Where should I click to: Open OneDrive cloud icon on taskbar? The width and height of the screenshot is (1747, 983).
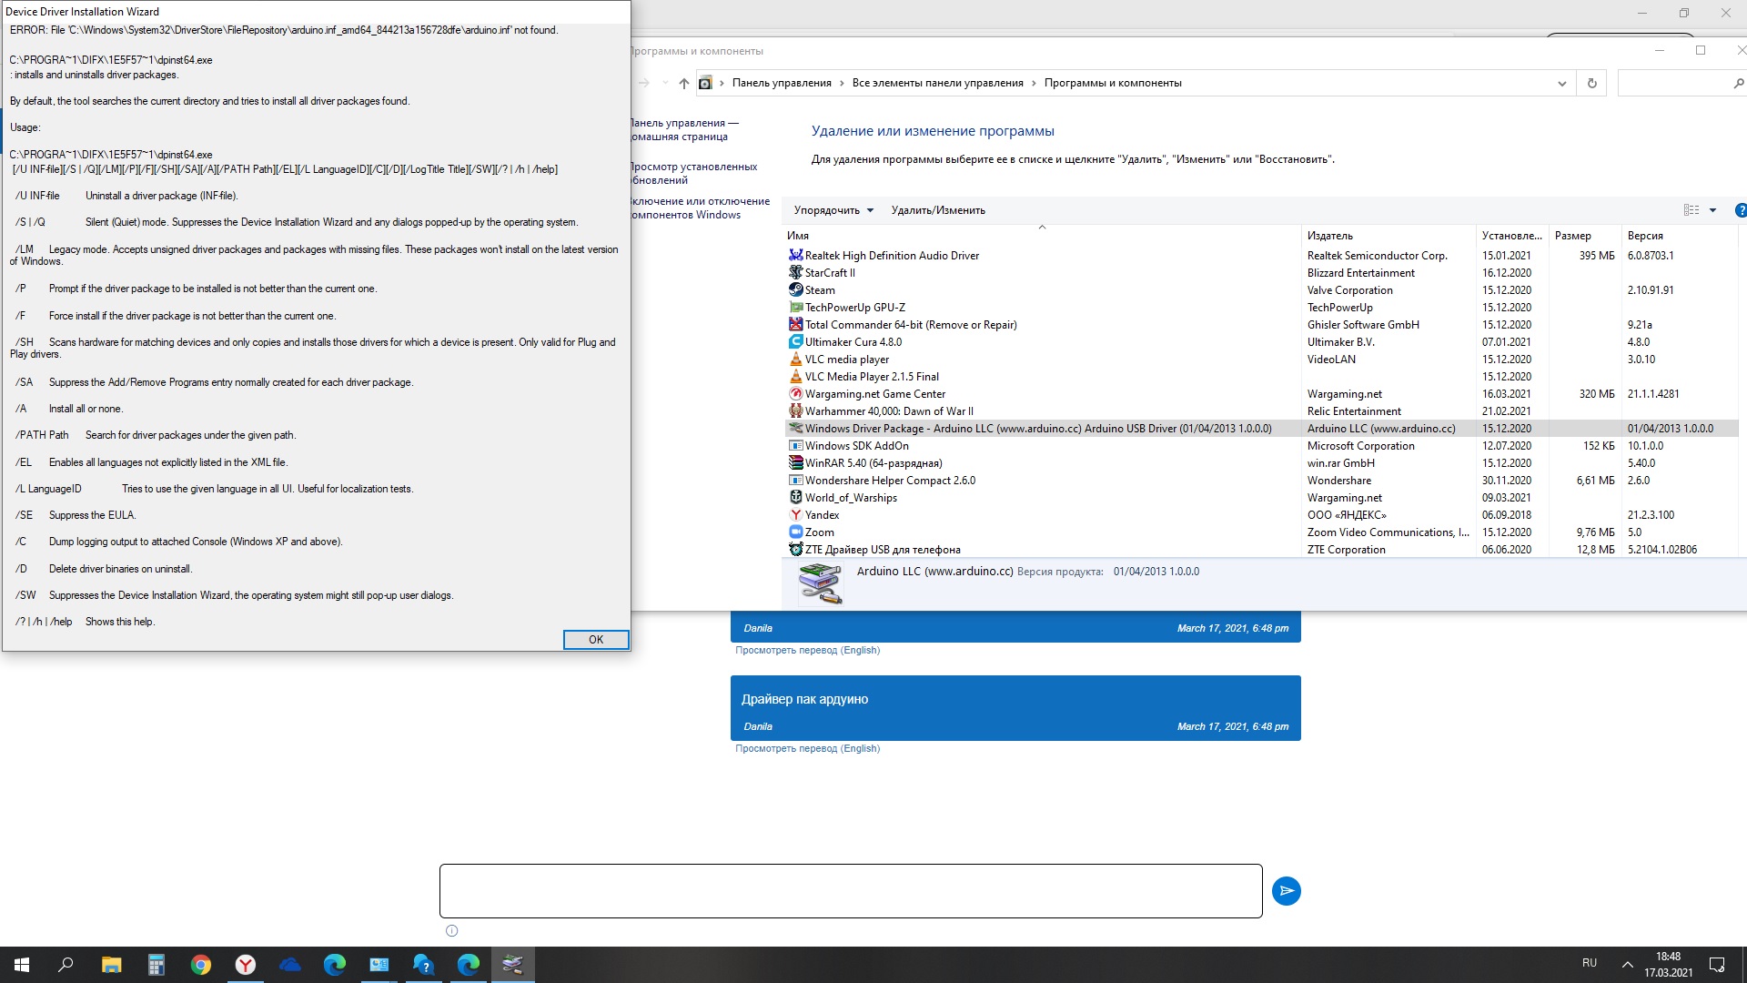289,965
